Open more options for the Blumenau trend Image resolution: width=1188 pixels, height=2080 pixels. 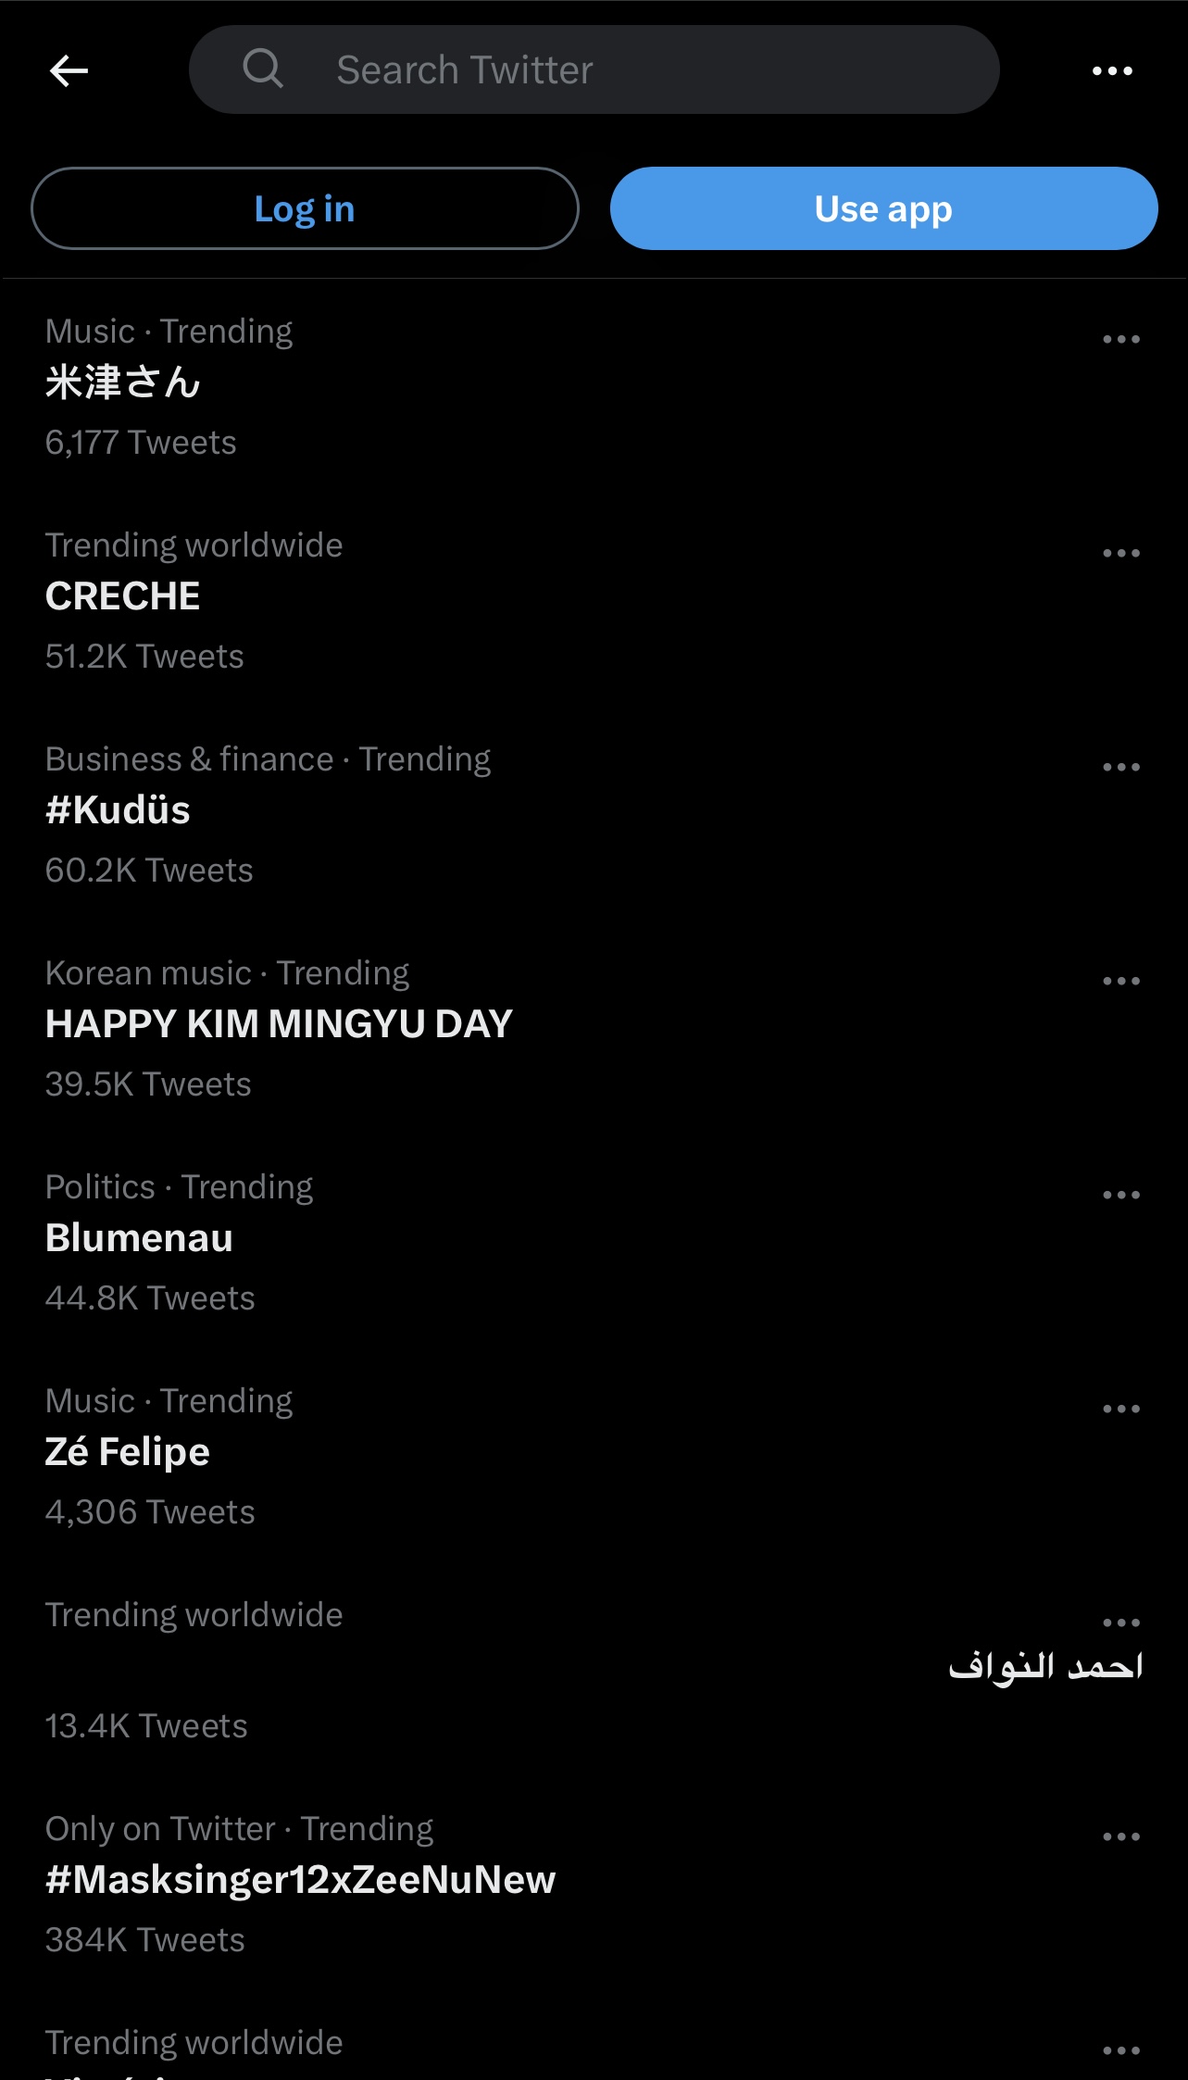point(1120,1196)
